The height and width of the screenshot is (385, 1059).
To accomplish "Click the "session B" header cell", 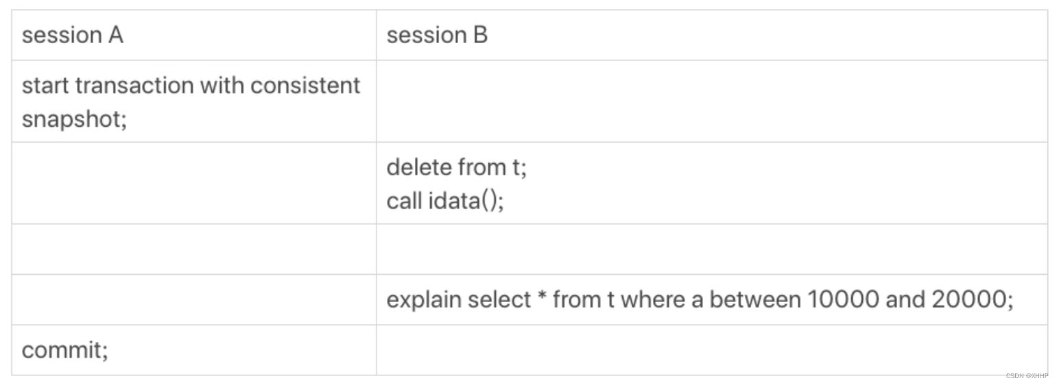I will (437, 35).
